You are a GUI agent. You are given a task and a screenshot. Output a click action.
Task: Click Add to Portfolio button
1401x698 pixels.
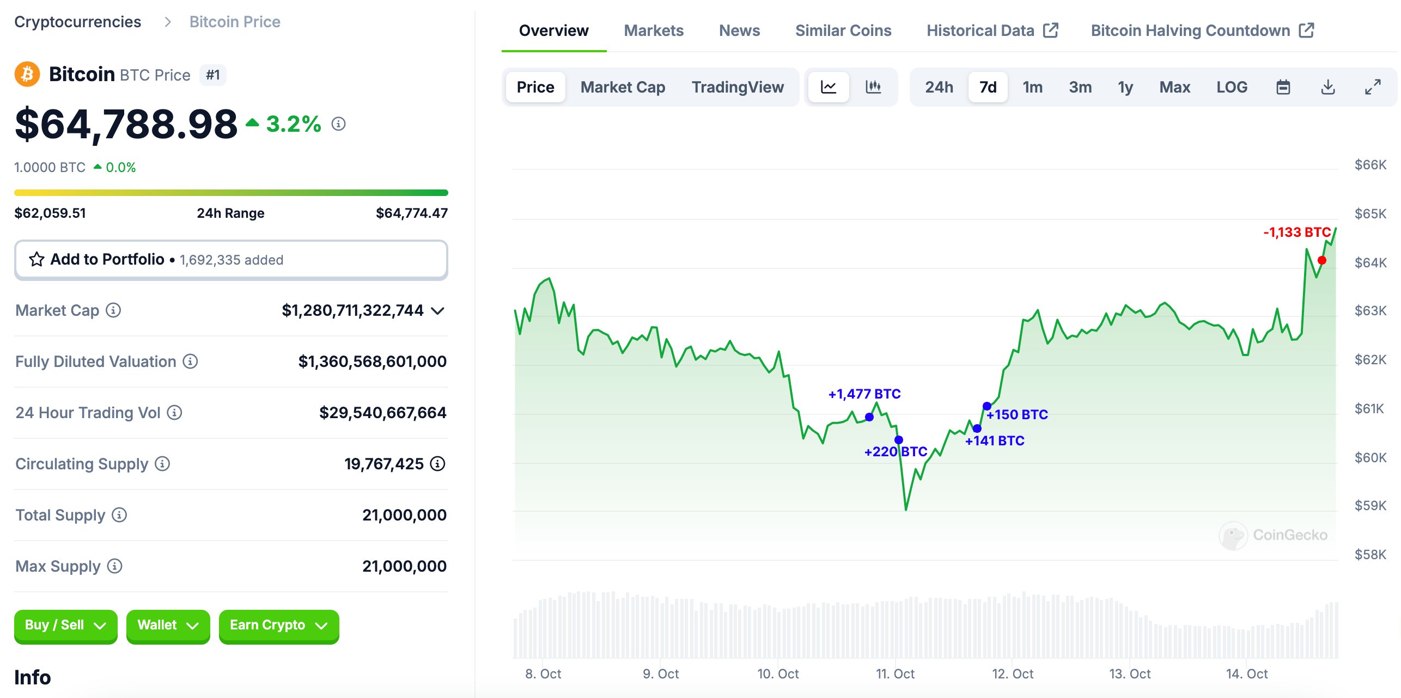click(x=231, y=260)
